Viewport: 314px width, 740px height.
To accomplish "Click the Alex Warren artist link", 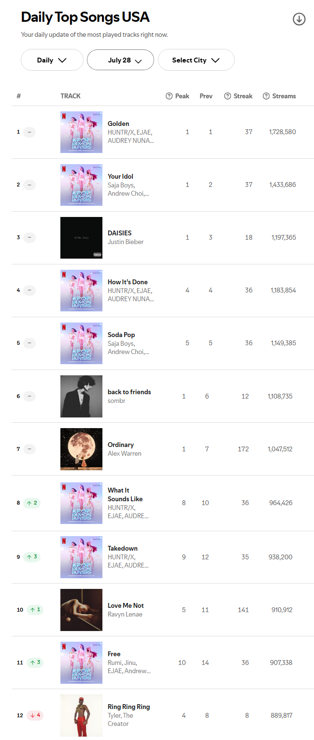I will coord(125,453).
